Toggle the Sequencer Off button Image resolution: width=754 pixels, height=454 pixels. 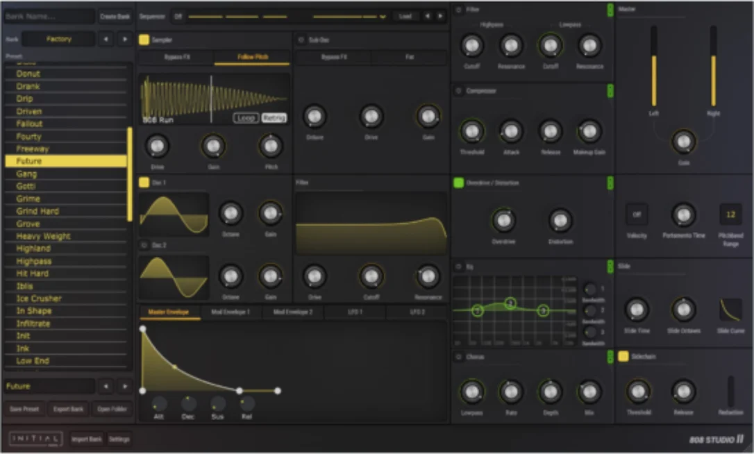click(178, 17)
